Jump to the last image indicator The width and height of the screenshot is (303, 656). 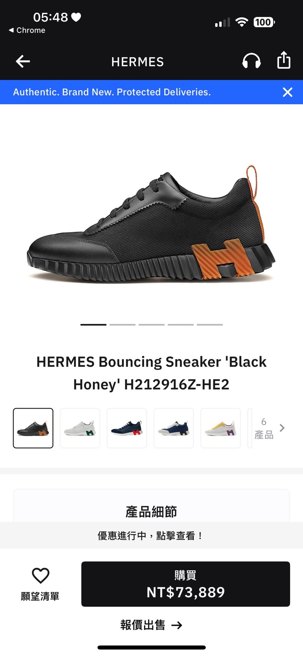pyautogui.click(x=210, y=324)
